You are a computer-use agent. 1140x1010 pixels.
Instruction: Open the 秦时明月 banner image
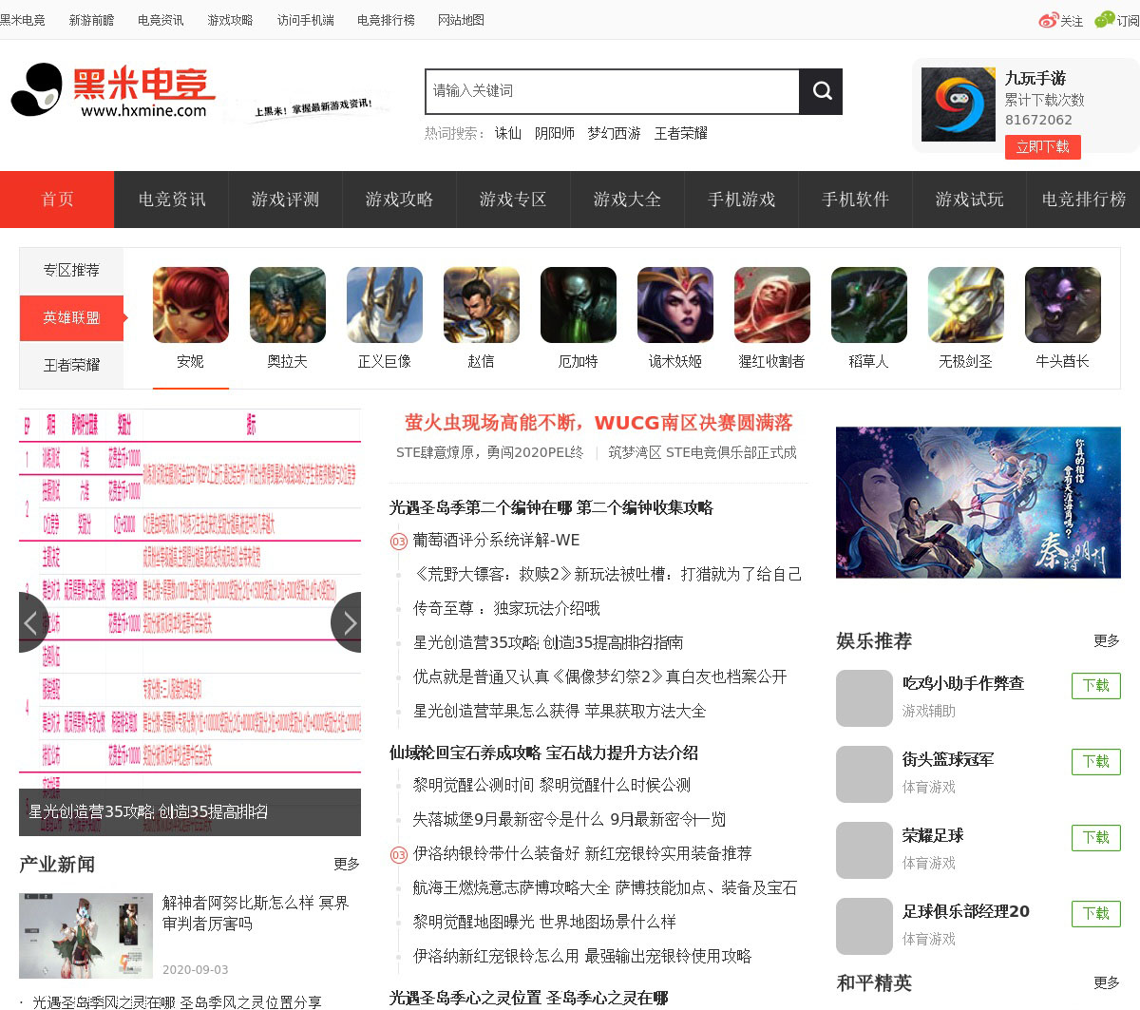(x=978, y=503)
